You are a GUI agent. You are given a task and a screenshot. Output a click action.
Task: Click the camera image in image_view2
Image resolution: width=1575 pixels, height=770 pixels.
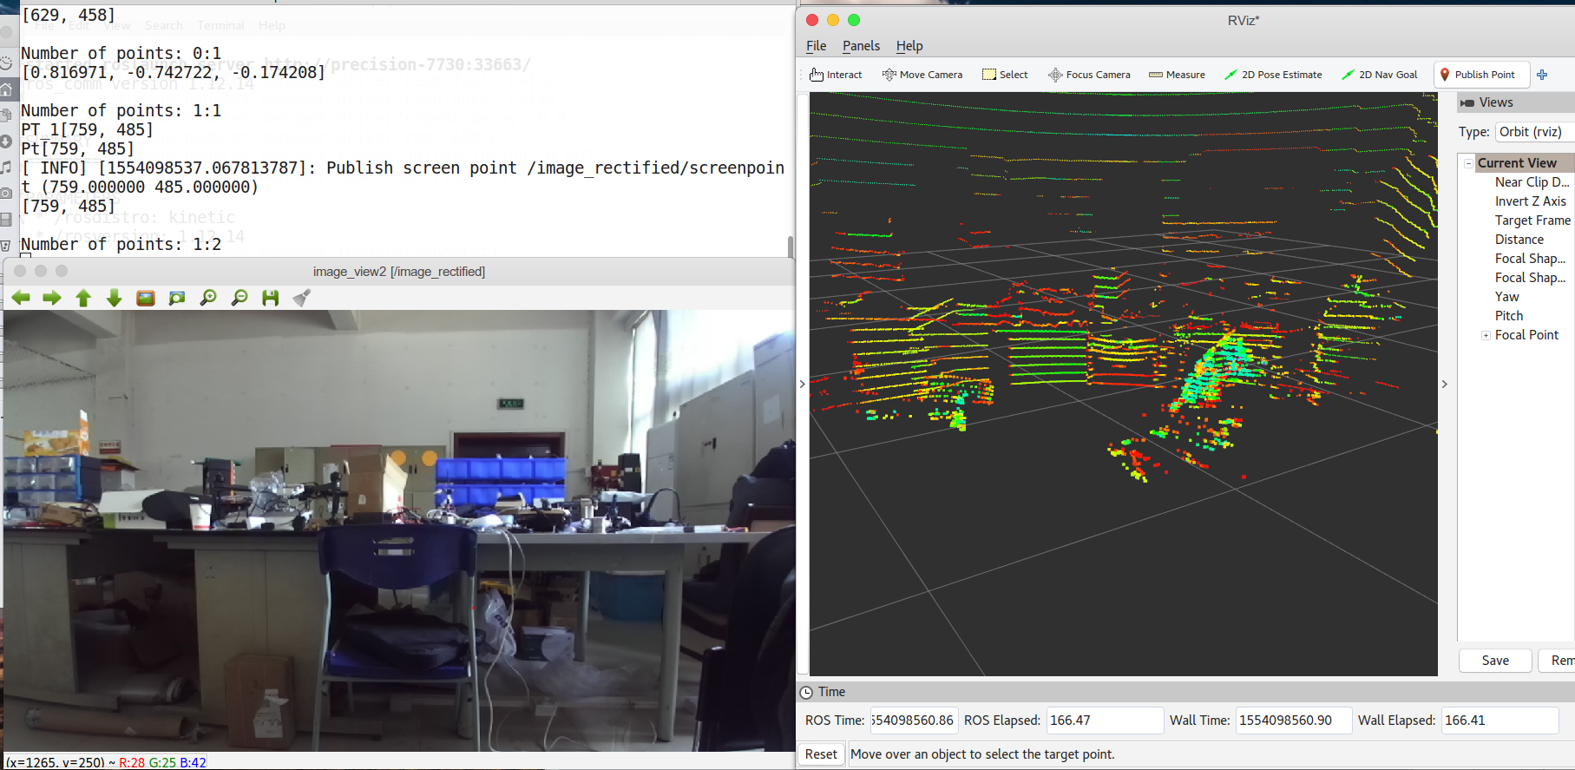(x=399, y=530)
